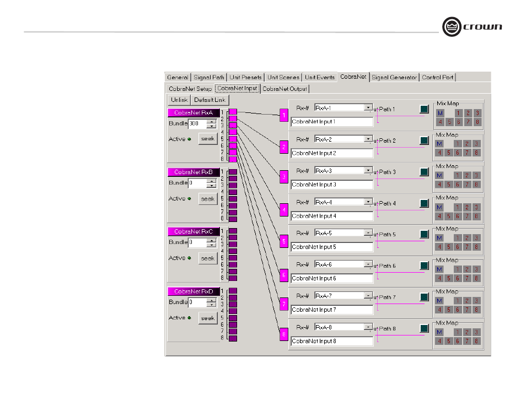Open the Signal Generator tab
This screenshot has height=406, width=526.
(x=394, y=78)
